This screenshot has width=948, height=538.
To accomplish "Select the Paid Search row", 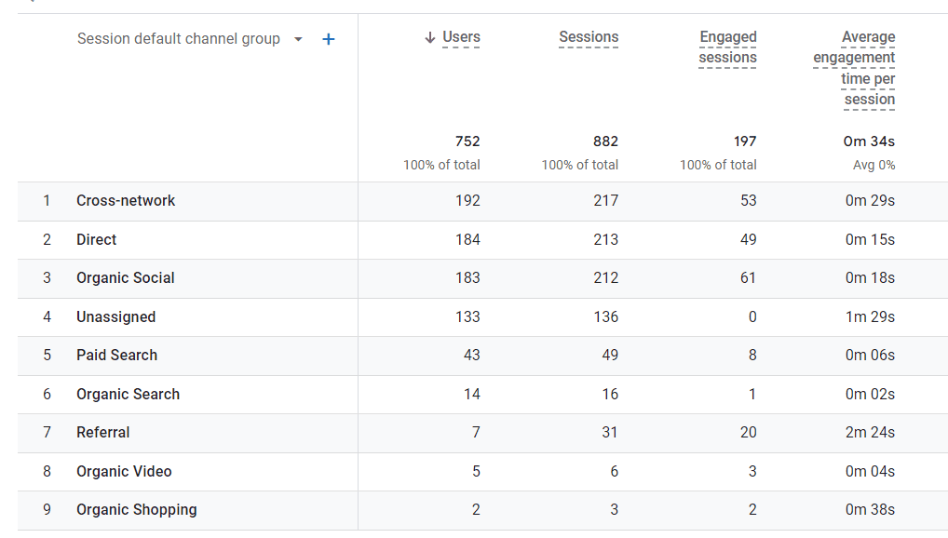I will [117, 356].
